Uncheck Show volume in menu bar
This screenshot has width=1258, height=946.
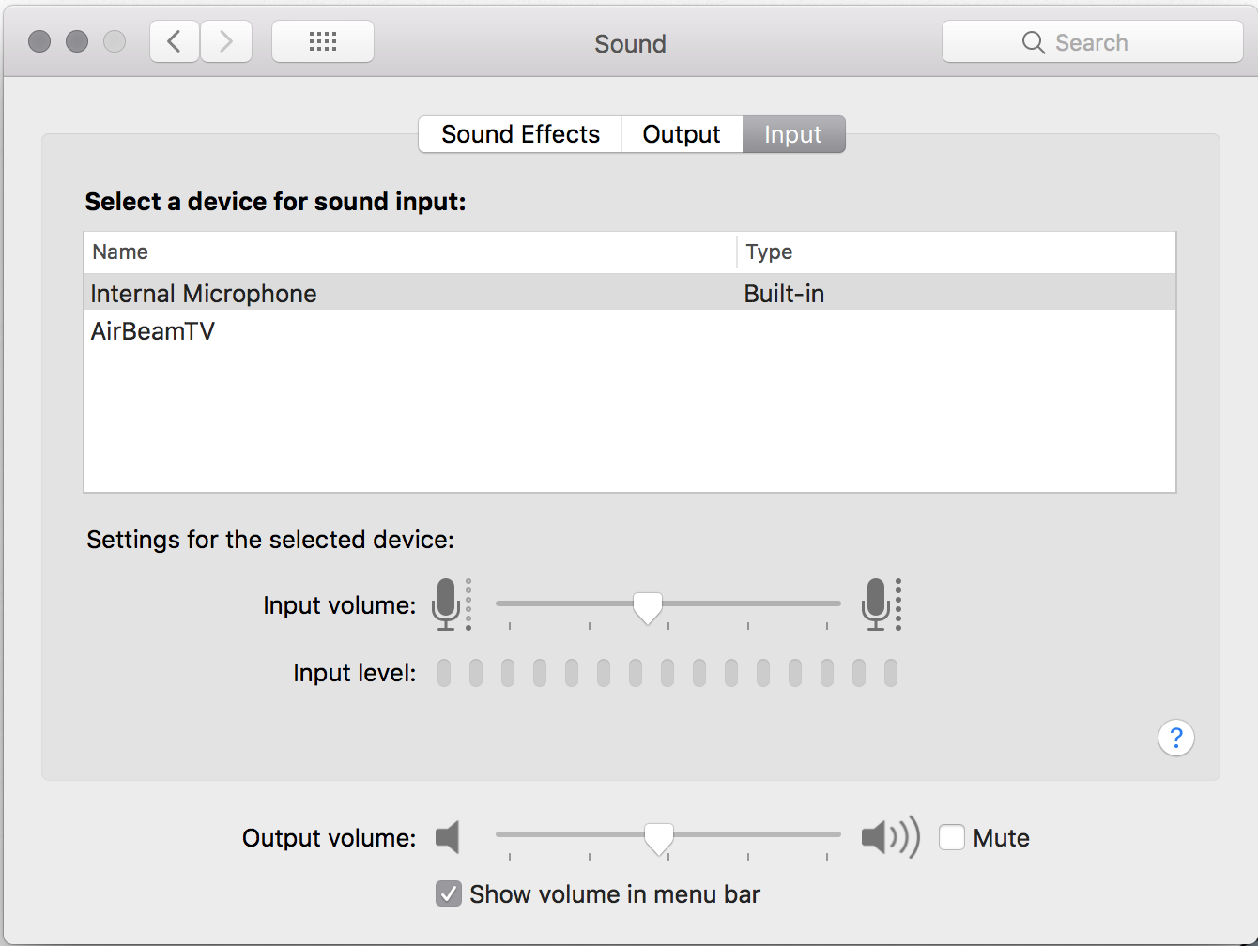coord(449,894)
